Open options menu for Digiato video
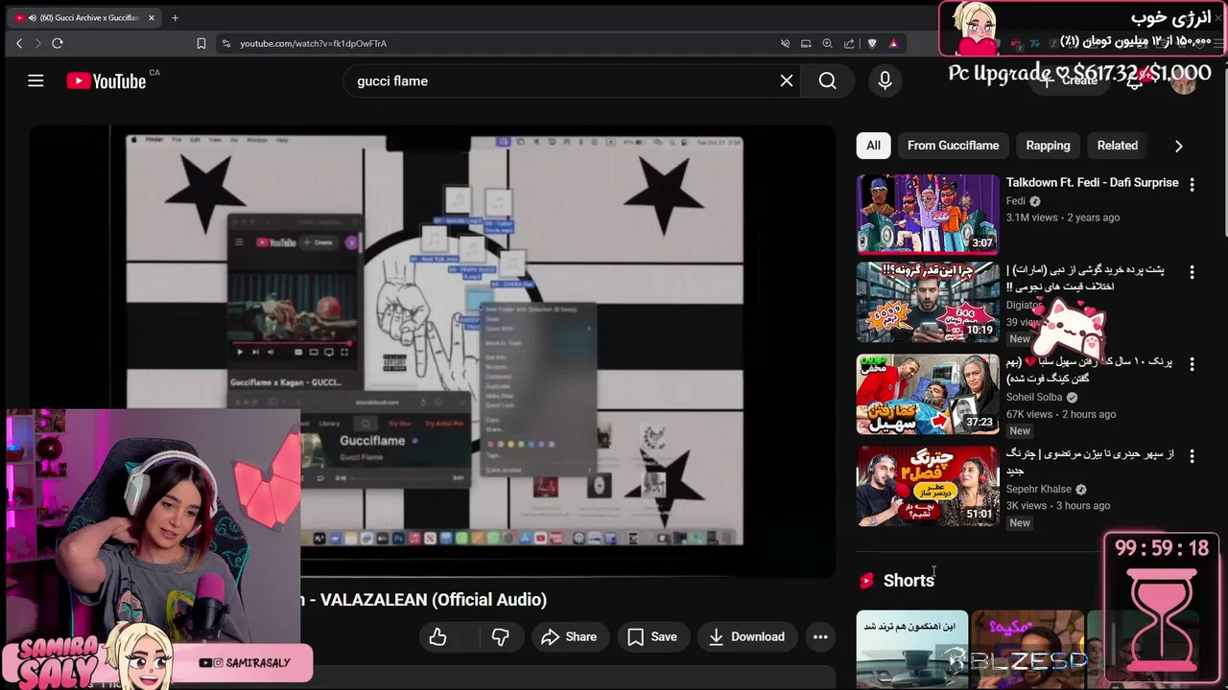Image resolution: width=1228 pixels, height=690 pixels. [1192, 272]
